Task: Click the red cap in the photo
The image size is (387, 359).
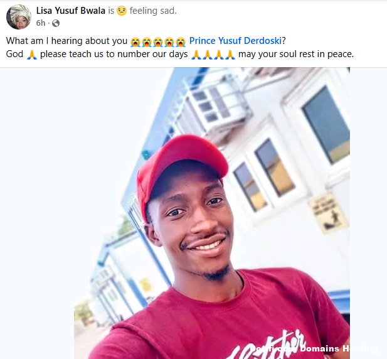Action: 181,168
